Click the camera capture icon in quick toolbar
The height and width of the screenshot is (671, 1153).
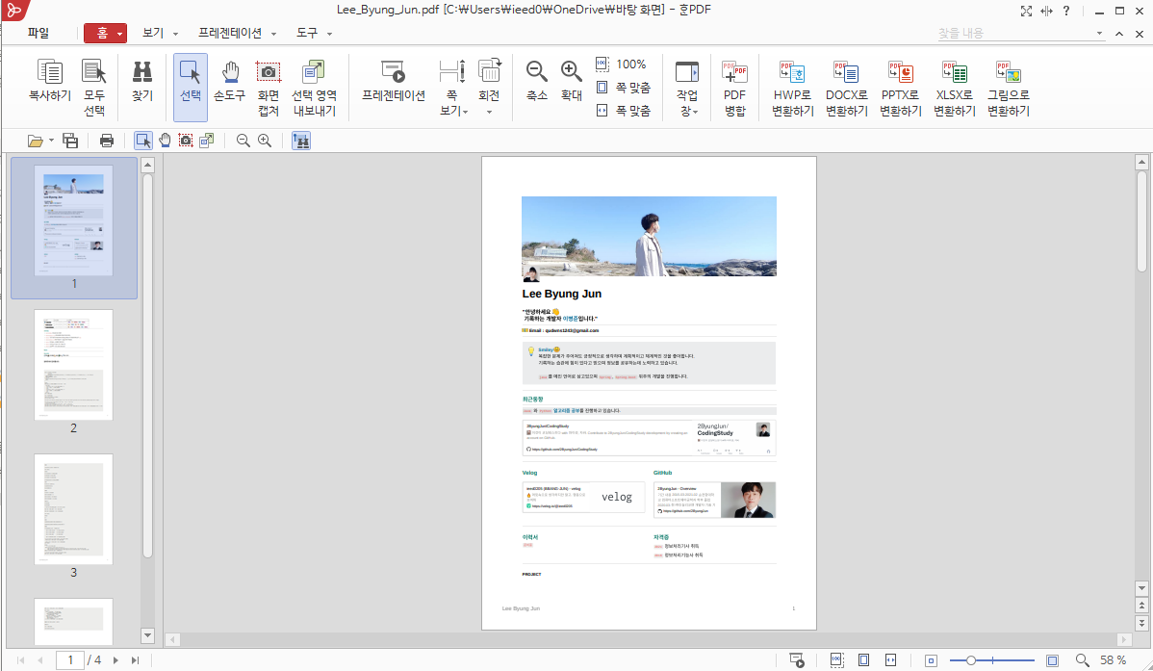(x=186, y=141)
